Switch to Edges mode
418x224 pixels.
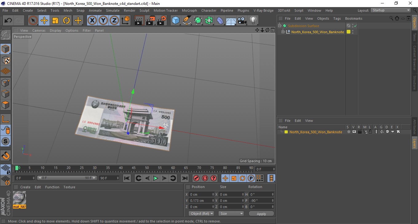pos(6,94)
